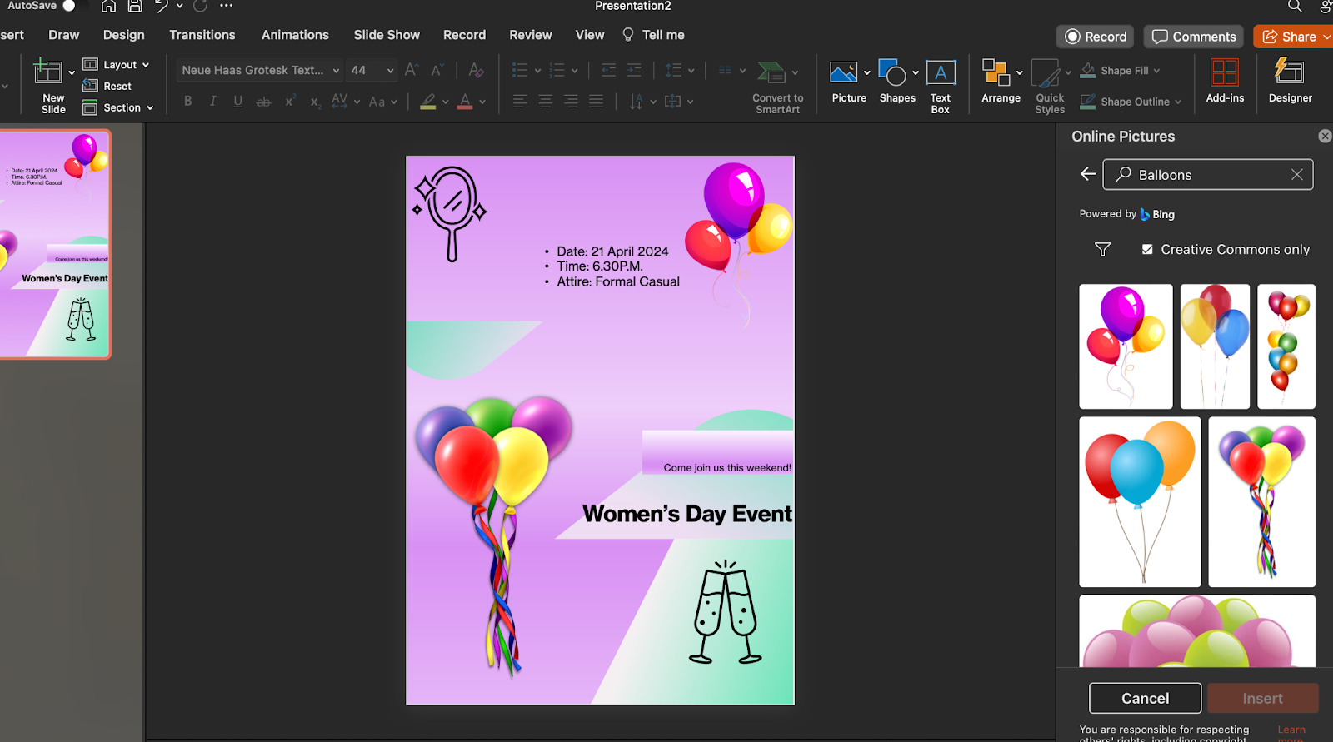Image resolution: width=1333 pixels, height=742 pixels.
Task: Click the New Slide icon
Action: coord(48,73)
